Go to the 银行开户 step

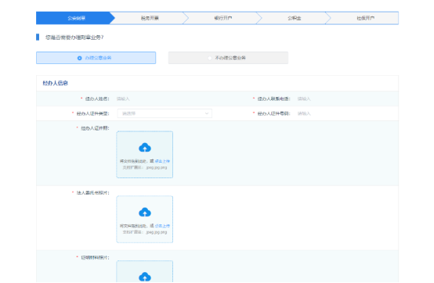(x=222, y=18)
